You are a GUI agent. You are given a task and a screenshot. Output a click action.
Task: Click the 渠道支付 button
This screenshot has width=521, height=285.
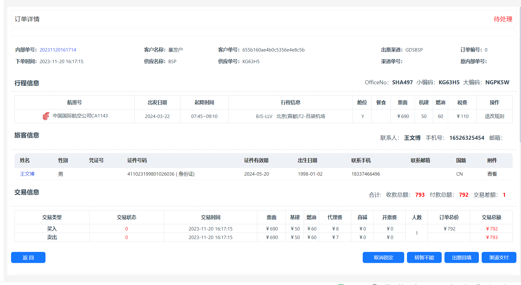coord(499,257)
